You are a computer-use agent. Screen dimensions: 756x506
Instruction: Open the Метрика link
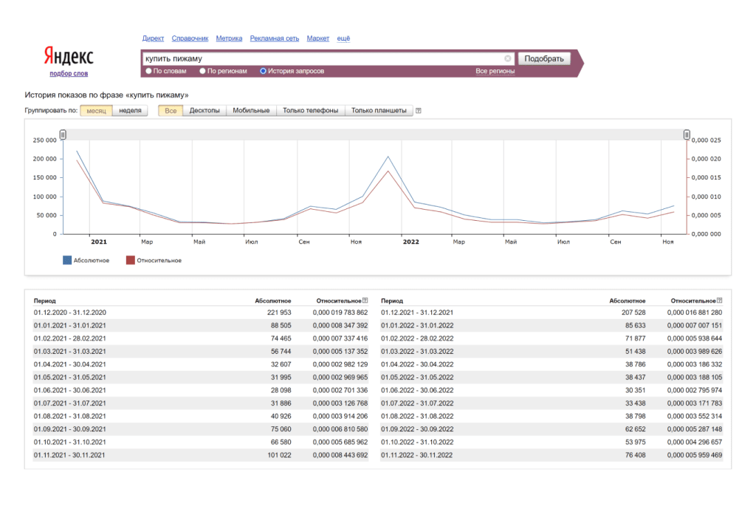click(x=229, y=38)
